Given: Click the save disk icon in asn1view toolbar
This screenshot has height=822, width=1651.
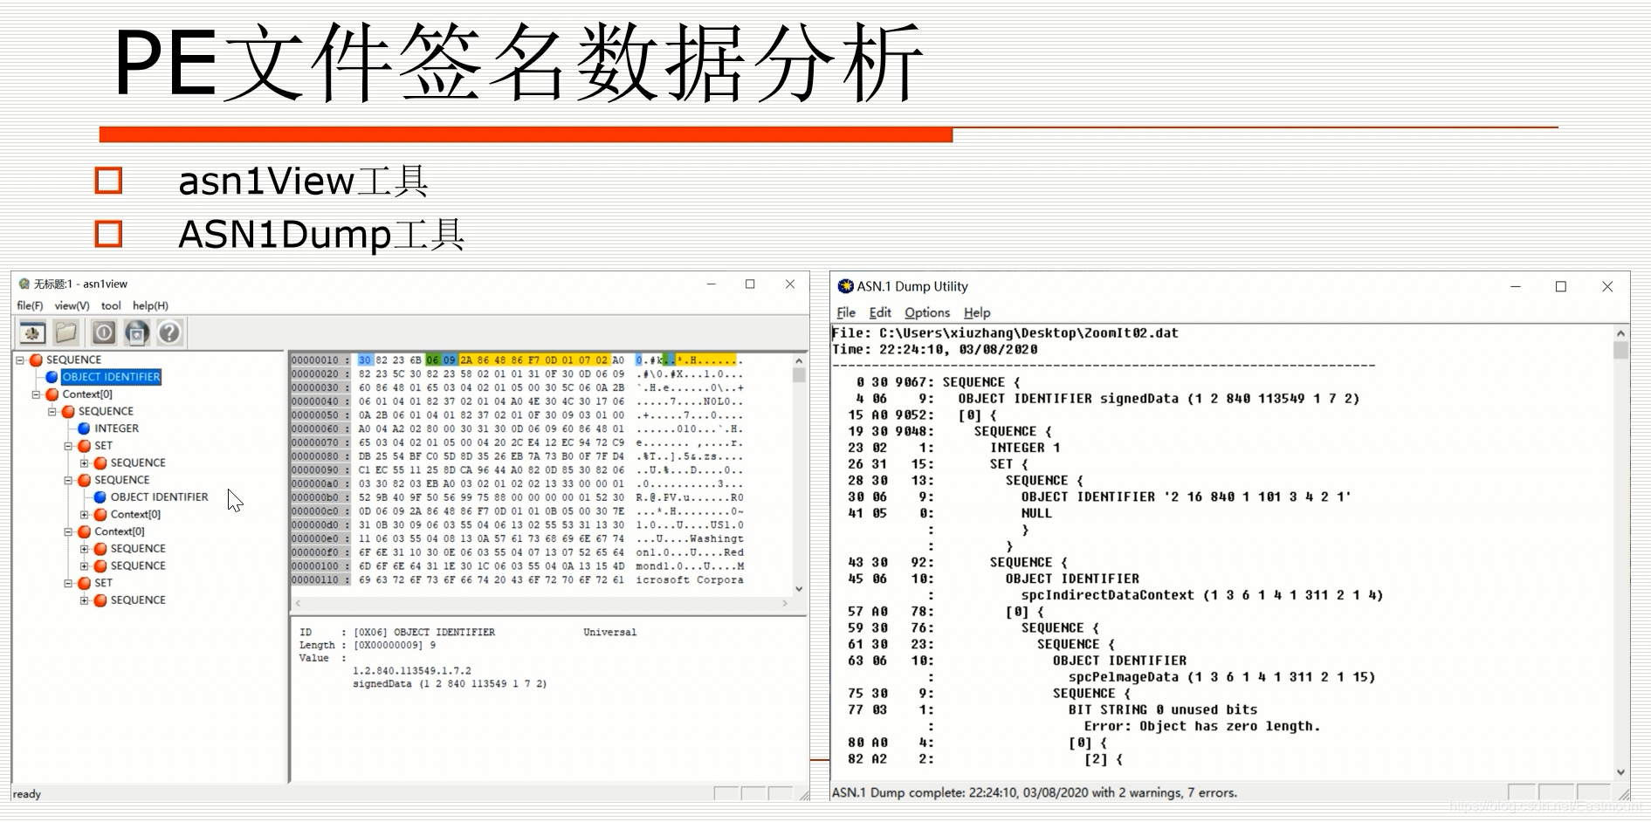Looking at the screenshot, I should coord(137,332).
